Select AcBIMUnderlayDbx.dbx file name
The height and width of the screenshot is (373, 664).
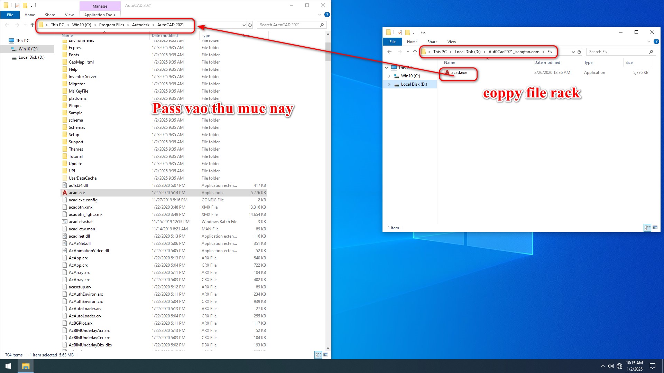click(x=90, y=345)
